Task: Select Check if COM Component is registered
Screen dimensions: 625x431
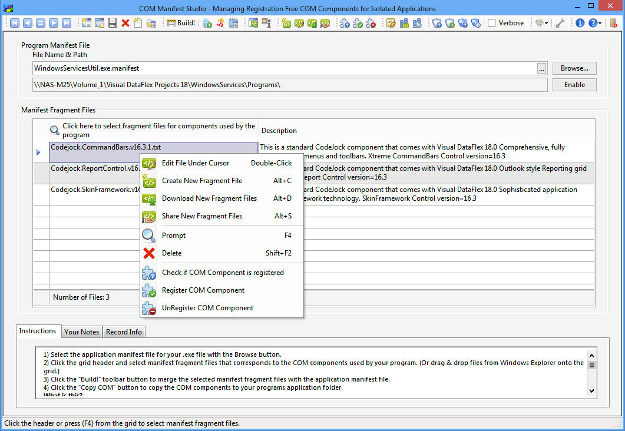Action: [221, 273]
